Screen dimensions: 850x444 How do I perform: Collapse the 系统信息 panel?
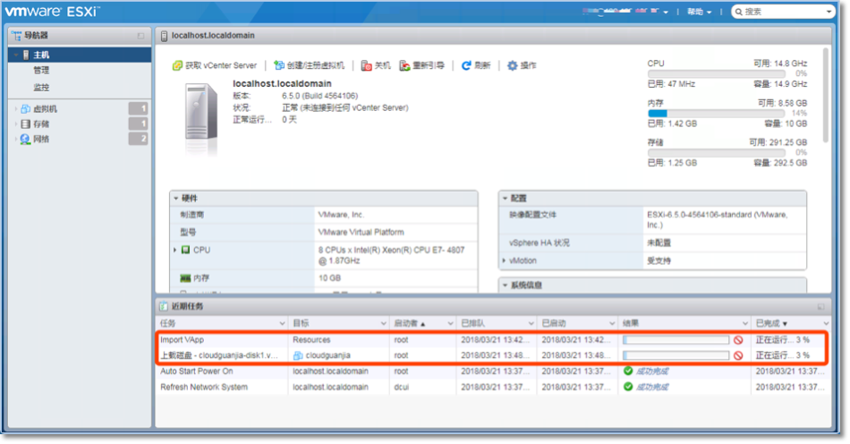point(505,286)
